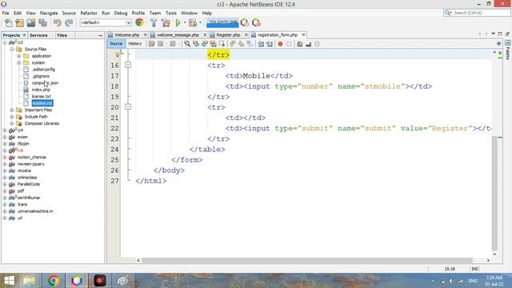Select the .editorconfig file
The width and height of the screenshot is (512, 288).
43,70
